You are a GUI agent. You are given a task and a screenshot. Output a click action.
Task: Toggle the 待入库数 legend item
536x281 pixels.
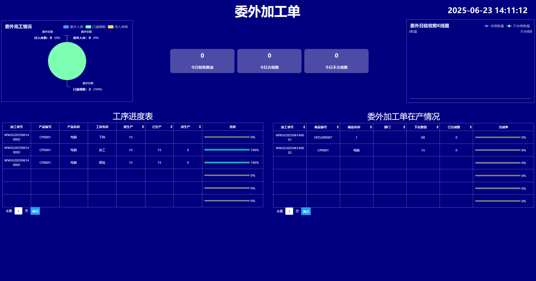point(118,27)
